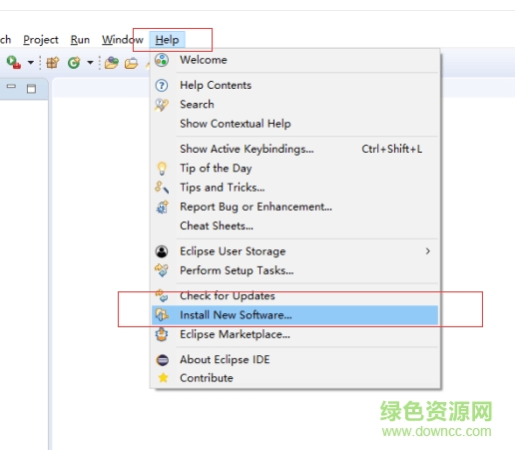Click the Report Bug or Enhancement icon
The height and width of the screenshot is (450, 515).
point(163,207)
